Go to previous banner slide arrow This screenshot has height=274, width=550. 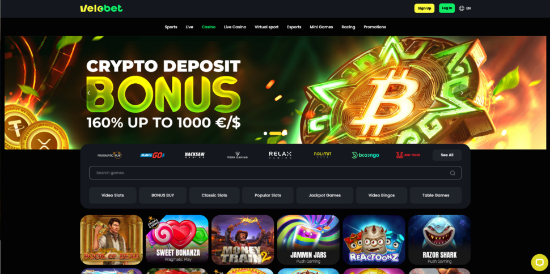click(89, 93)
